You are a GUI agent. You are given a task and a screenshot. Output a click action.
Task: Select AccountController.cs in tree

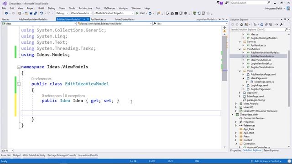(x=258, y=148)
